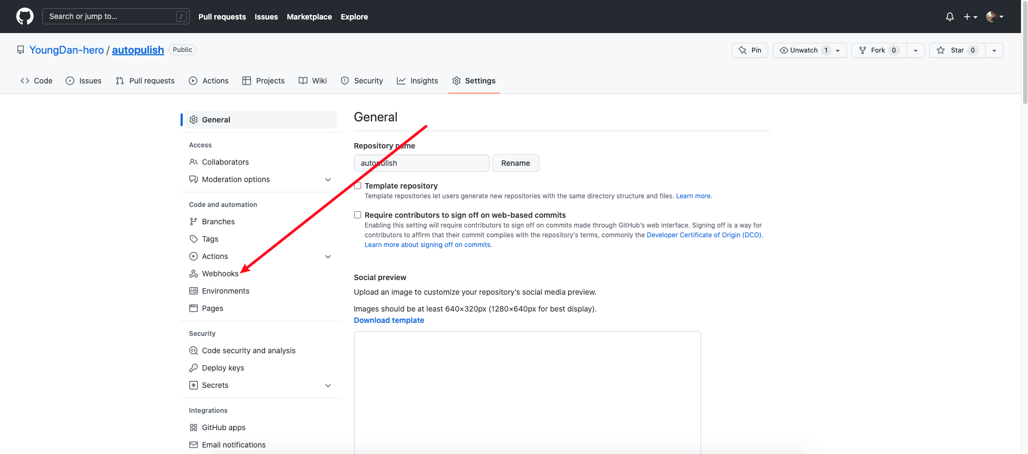Switch to the Issues tab
Screen dimensions: 1028x454
tap(83, 81)
